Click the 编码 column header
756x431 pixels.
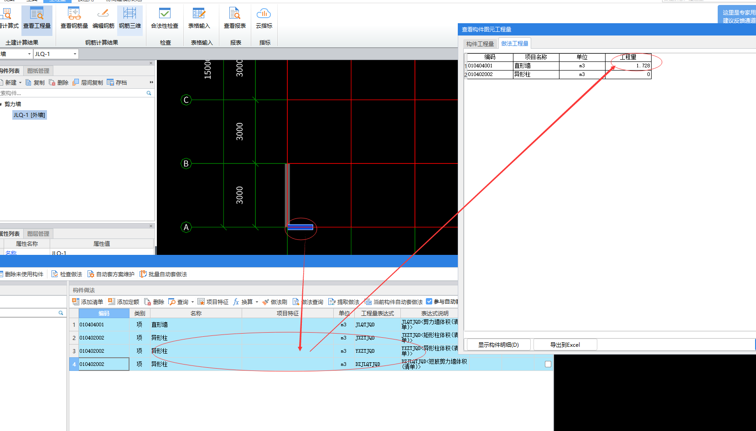[x=104, y=313]
